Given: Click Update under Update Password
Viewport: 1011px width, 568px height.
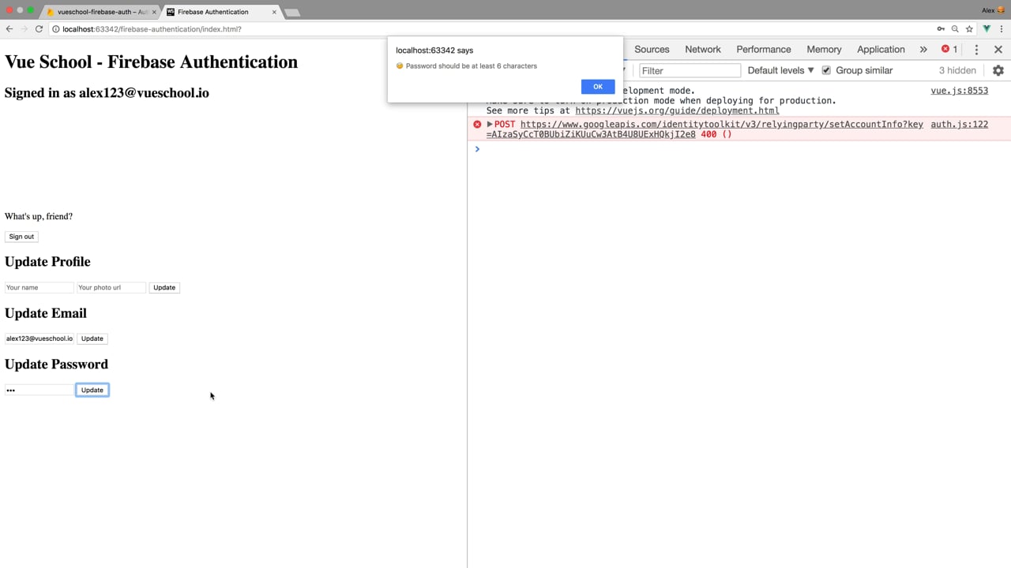Looking at the screenshot, I should pos(92,390).
